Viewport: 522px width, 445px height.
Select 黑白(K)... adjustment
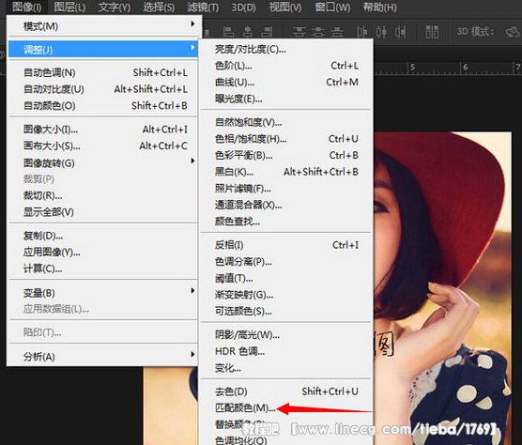tap(285, 172)
